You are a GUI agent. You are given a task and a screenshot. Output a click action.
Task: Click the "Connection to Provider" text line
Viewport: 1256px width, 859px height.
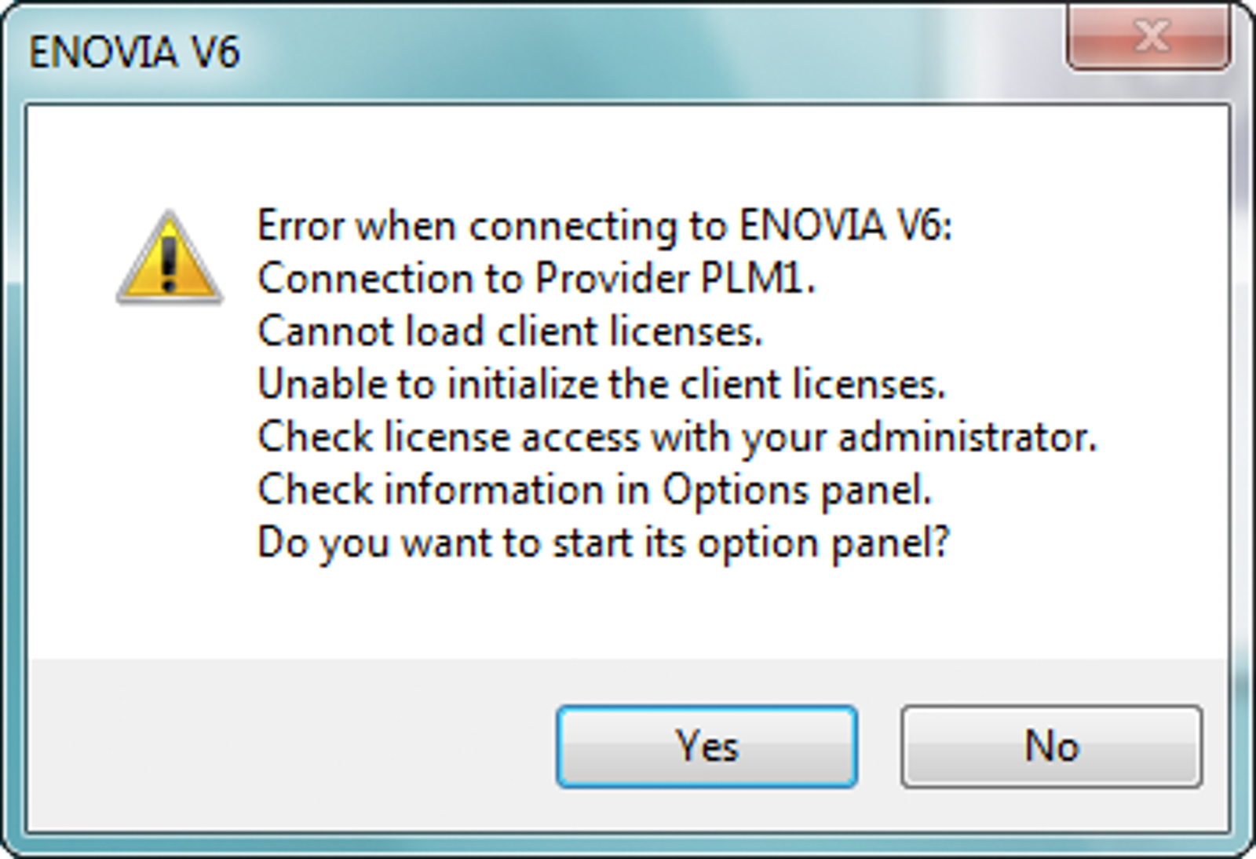pos(536,278)
